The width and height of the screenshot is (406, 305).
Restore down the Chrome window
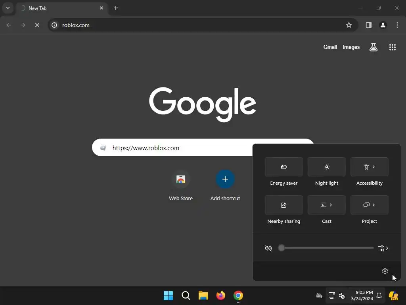379,8
